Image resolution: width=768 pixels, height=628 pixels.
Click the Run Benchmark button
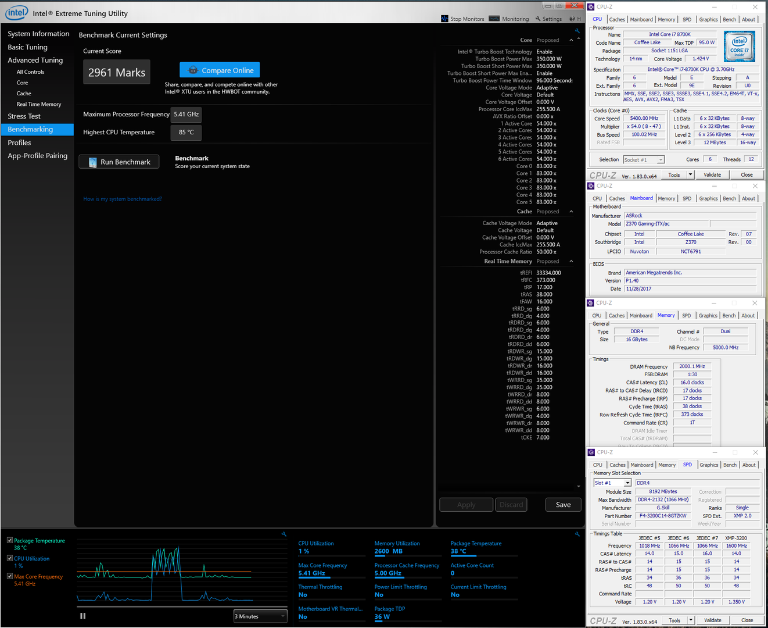tap(119, 162)
